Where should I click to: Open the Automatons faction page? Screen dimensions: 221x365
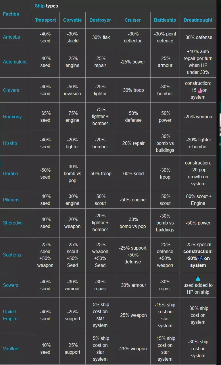point(15,62)
